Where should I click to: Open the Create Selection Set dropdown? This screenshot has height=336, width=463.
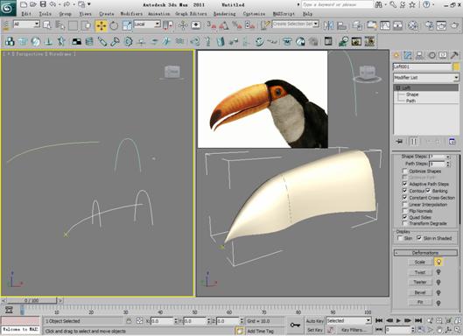pyautogui.click(x=296, y=24)
